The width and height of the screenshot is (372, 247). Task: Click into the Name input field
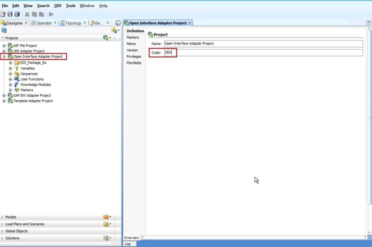click(263, 44)
